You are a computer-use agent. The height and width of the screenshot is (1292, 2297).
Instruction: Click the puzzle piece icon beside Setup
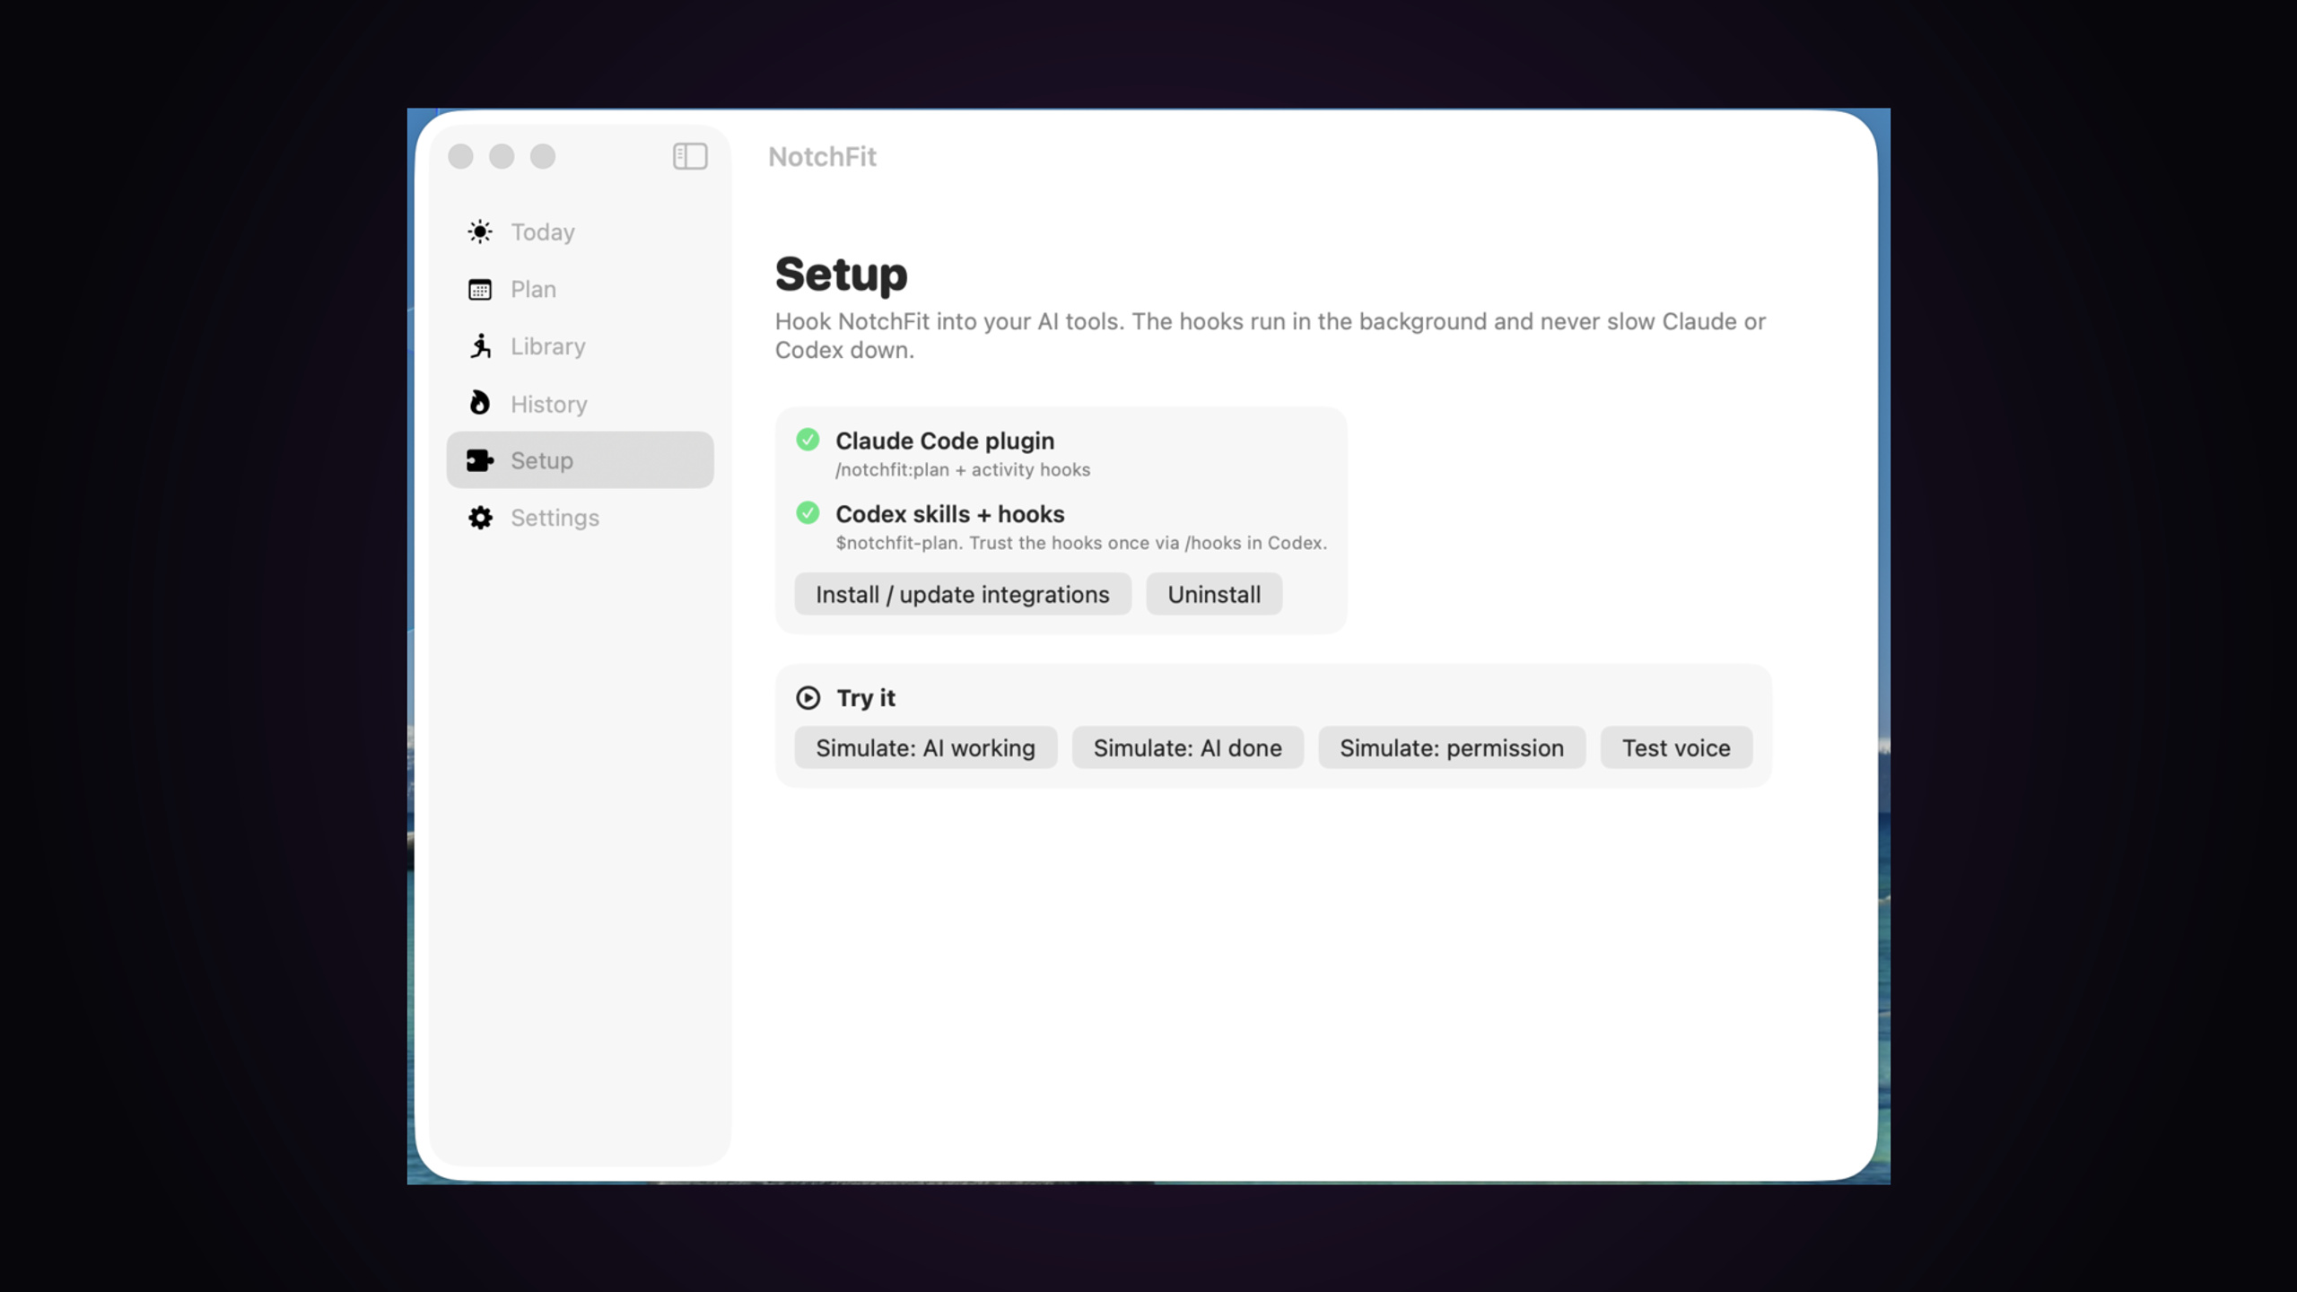tap(480, 460)
